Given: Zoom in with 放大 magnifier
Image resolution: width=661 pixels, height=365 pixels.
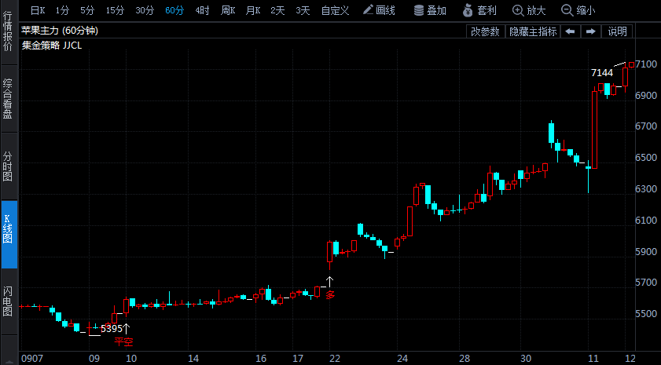Looking at the screenshot, I should pyautogui.click(x=529, y=10).
